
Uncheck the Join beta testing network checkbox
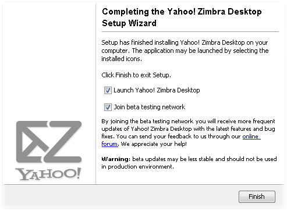(x=108, y=107)
